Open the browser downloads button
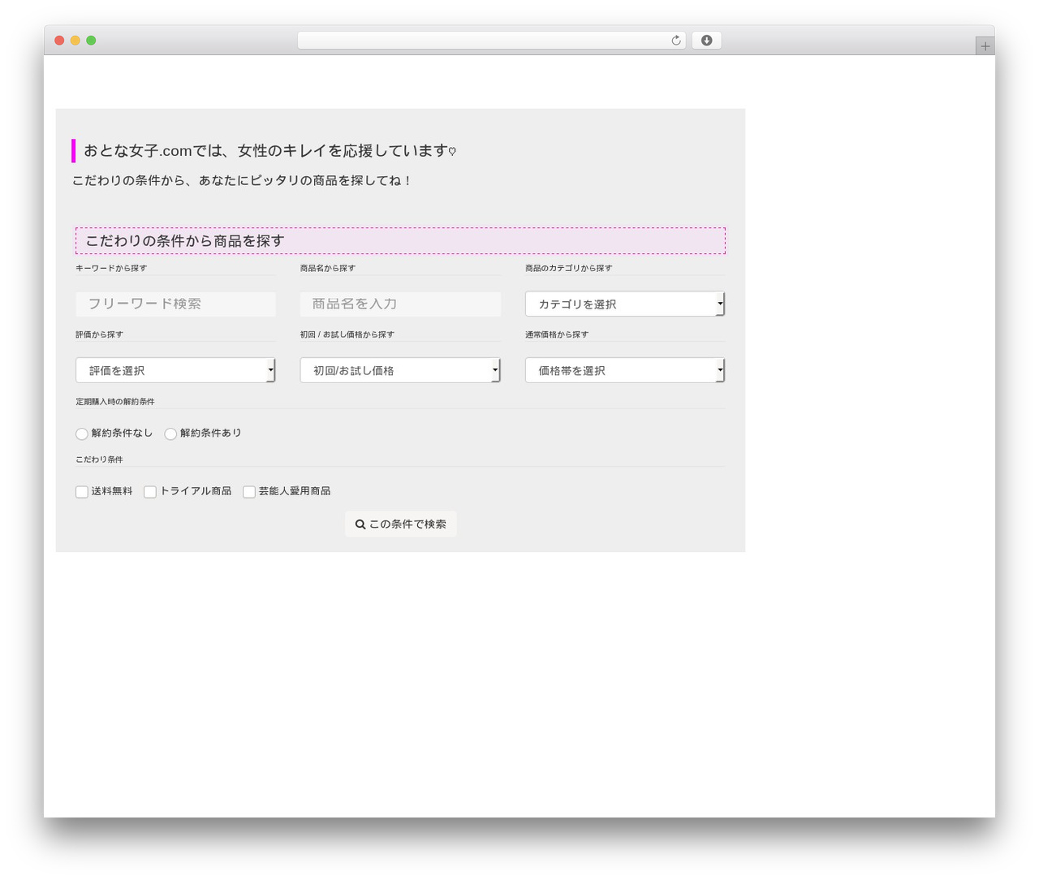This screenshot has width=1039, height=880. click(x=706, y=41)
